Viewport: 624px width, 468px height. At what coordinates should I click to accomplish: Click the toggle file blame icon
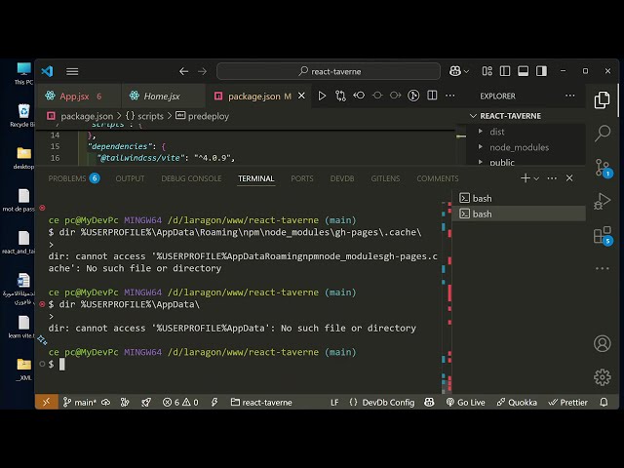click(x=413, y=96)
